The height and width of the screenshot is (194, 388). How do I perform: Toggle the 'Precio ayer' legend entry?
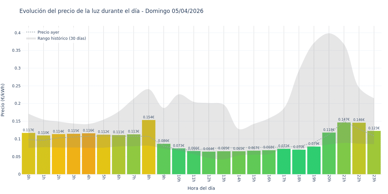48,32
